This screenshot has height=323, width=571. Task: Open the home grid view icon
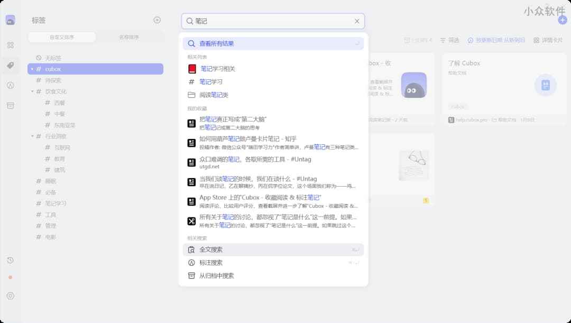10,45
